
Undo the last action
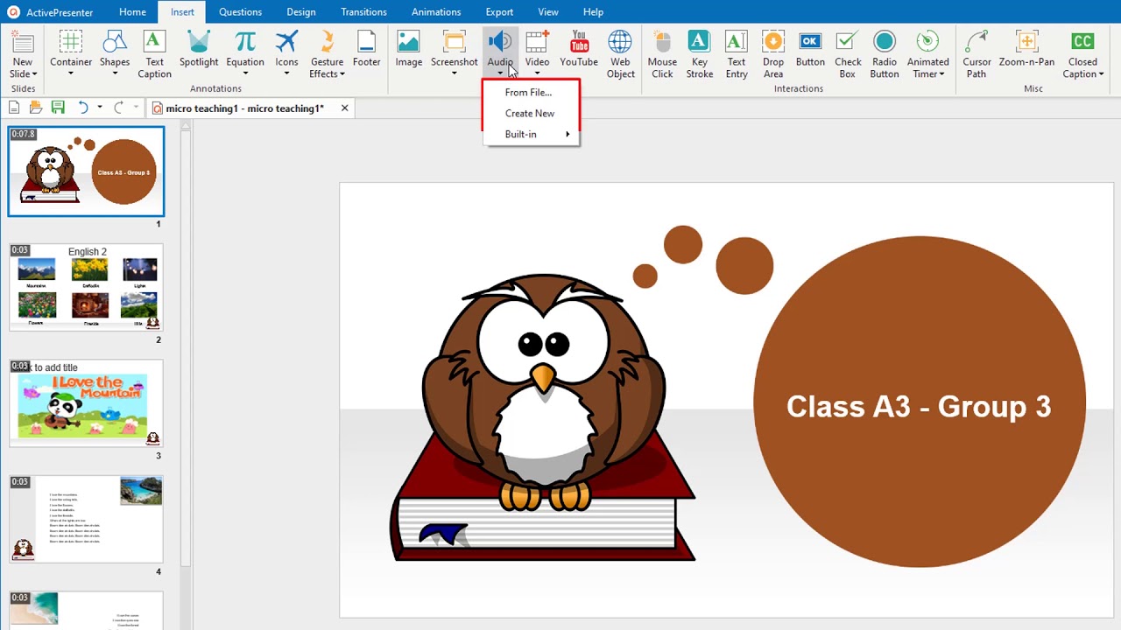point(83,108)
